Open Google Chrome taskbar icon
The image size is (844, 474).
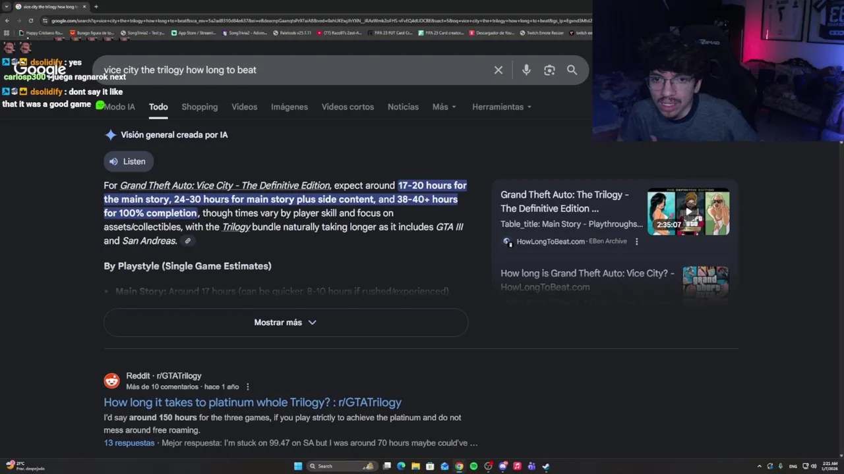459,466
